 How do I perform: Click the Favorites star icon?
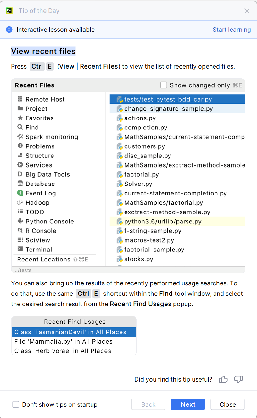tap(20, 118)
